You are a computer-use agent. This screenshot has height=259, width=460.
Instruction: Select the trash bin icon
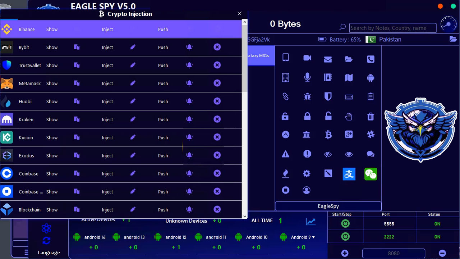(371, 116)
